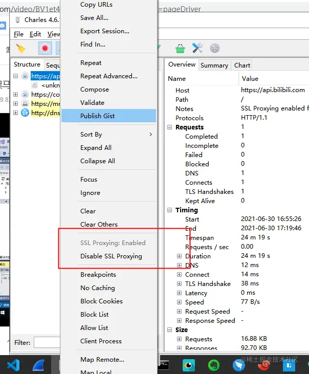Screen dimensions: 309x374
Task: Collapse the Requests section in Overview
Action: point(169,127)
